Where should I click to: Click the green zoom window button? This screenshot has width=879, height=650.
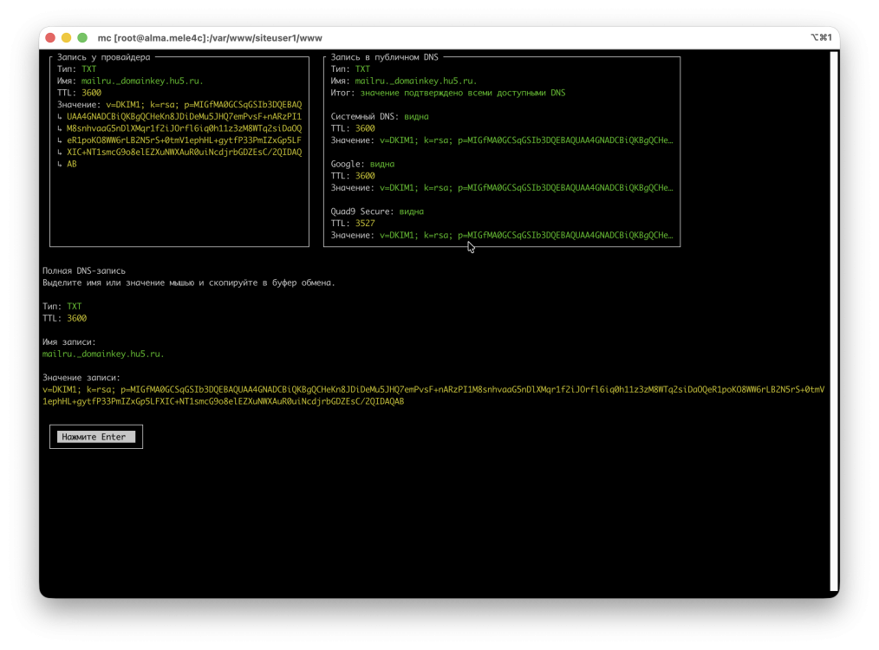(82, 37)
